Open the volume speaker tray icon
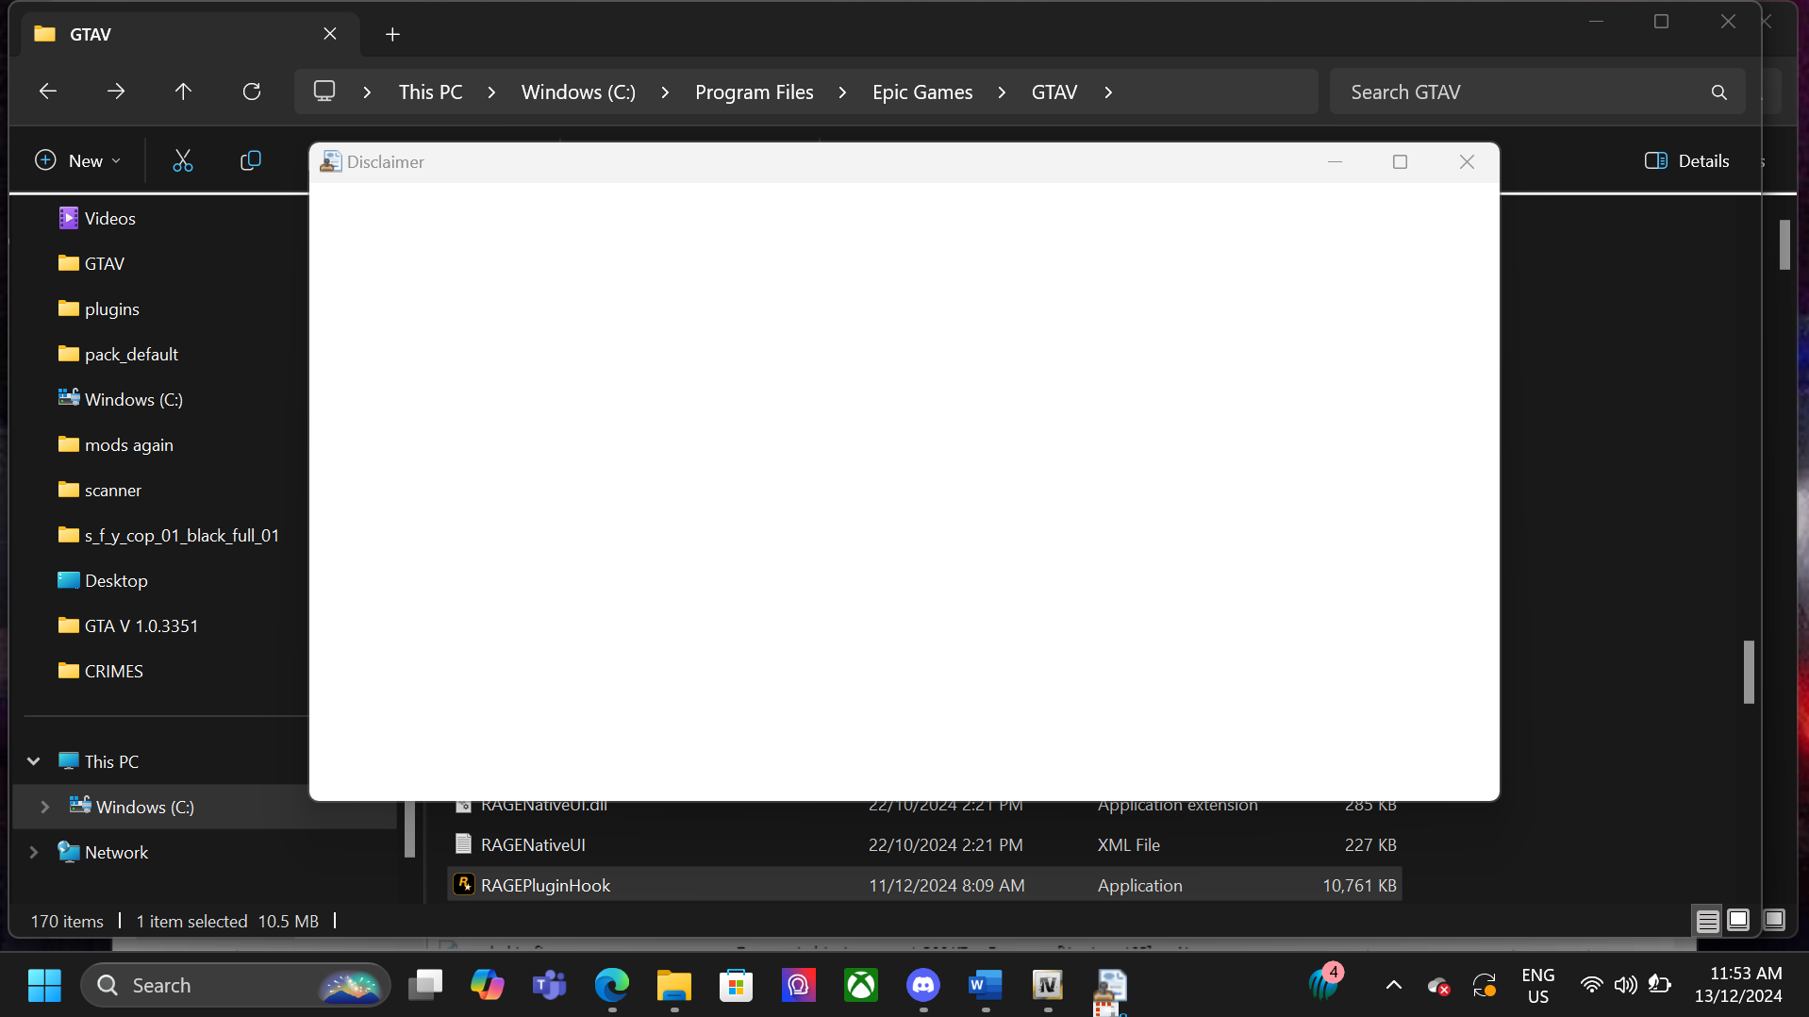The image size is (1809, 1017). [x=1625, y=985]
